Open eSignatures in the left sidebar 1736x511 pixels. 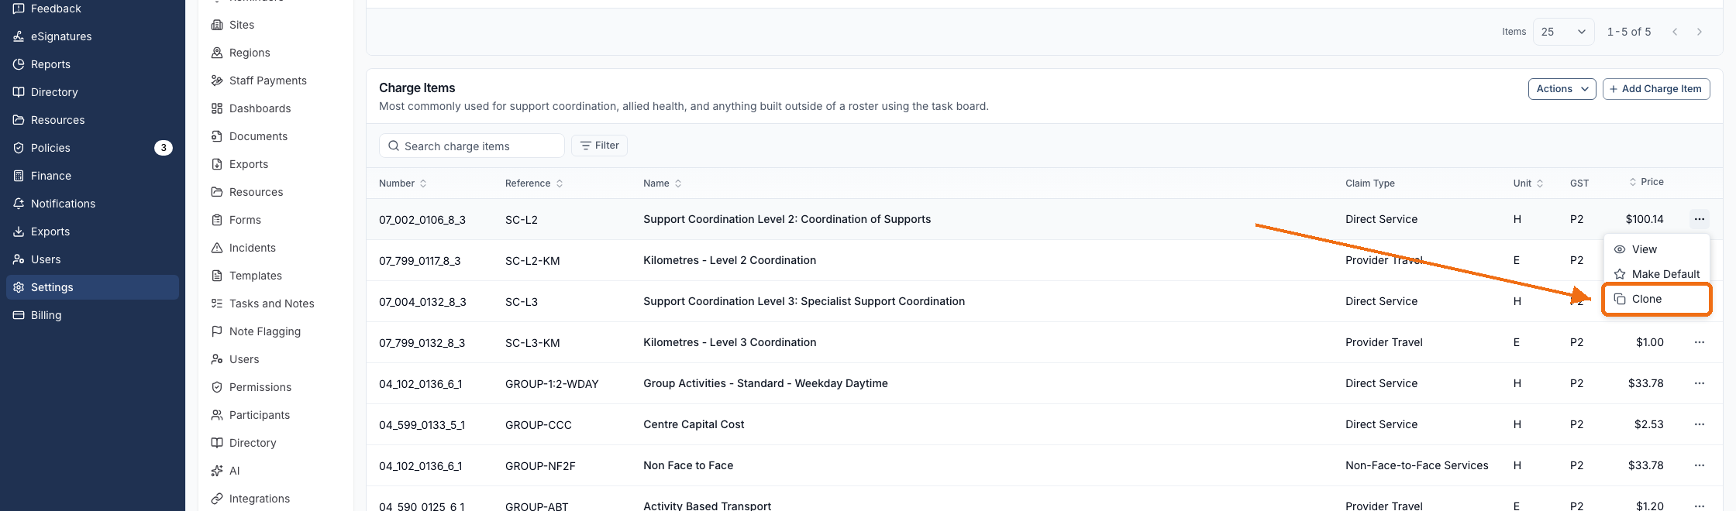click(92, 36)
